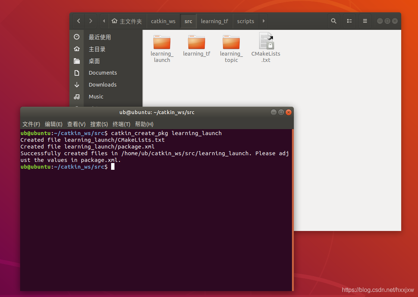Click the desktop folder icon in sidebar
This screenshot has width=418, height=297.
pos(77,61)
